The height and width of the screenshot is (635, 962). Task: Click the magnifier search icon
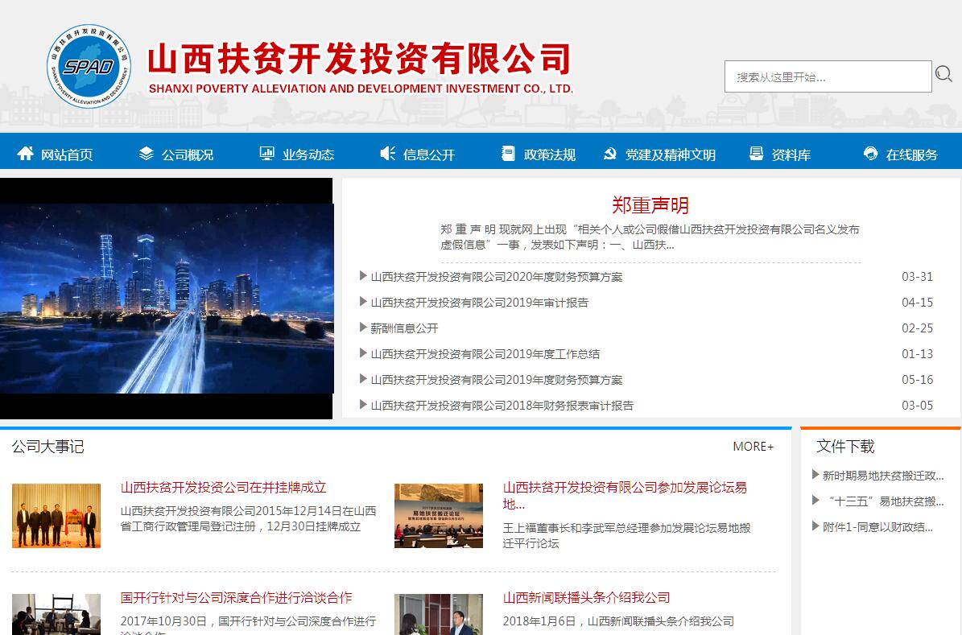943,75
